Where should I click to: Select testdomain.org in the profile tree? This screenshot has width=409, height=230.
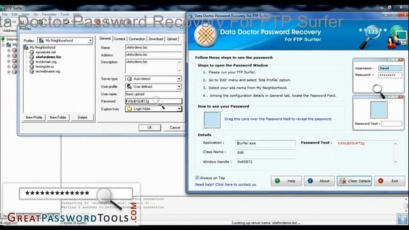pyautogui.click(x=46, y=62)
